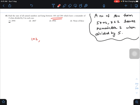Tap answer option '(4) None of these'
Screen dimensions: 140x105
77,21
